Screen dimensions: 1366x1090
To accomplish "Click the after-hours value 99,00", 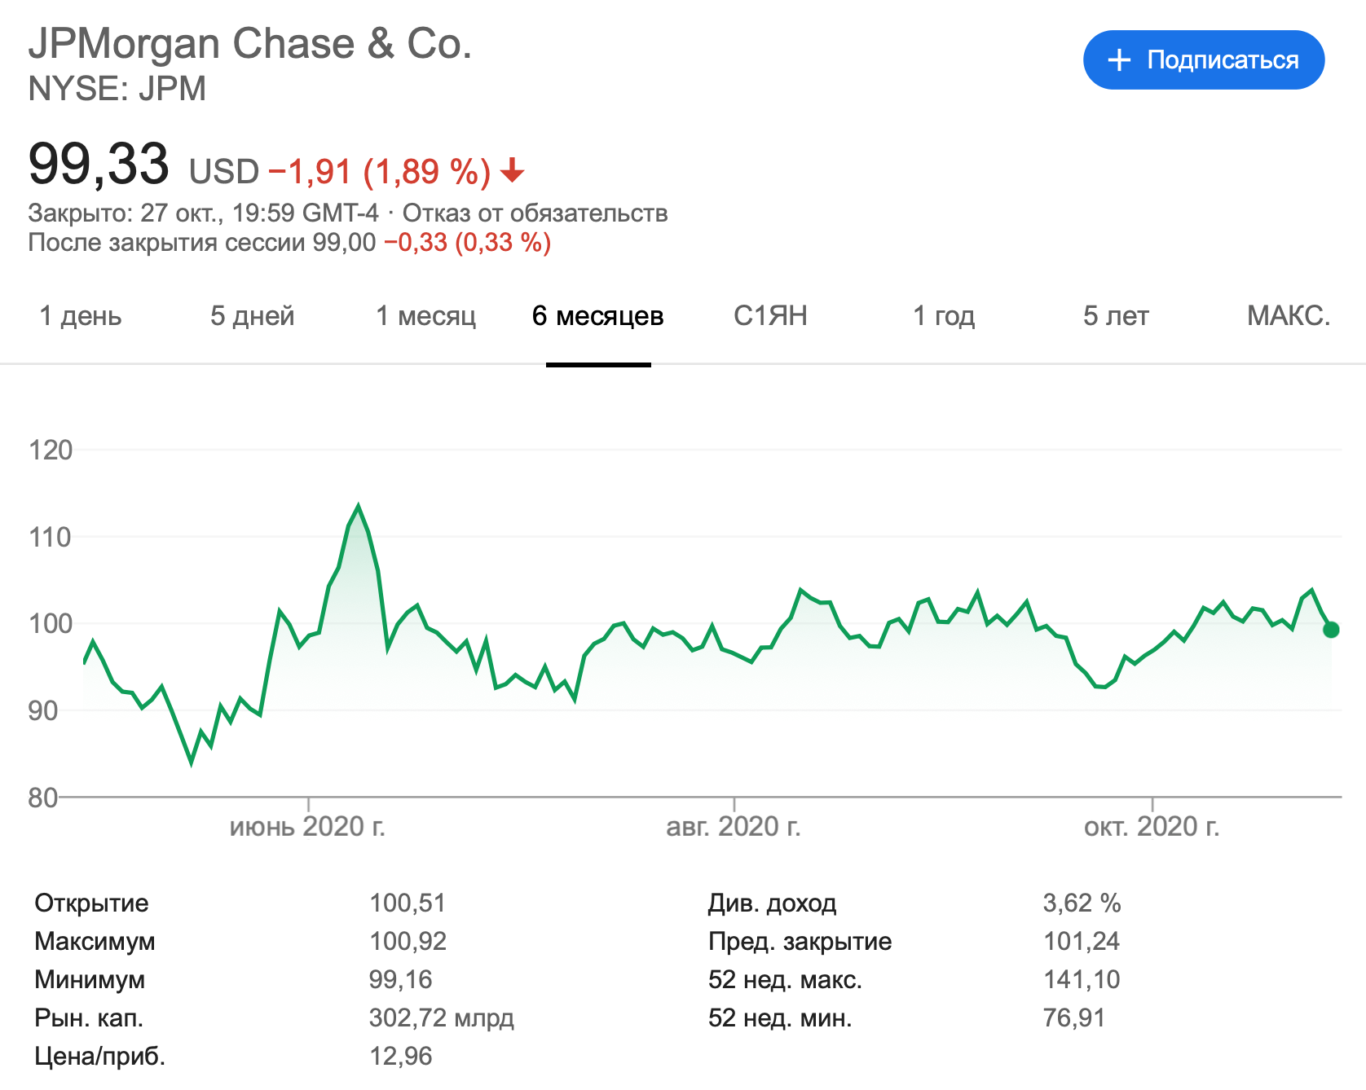I will (345, 243).
